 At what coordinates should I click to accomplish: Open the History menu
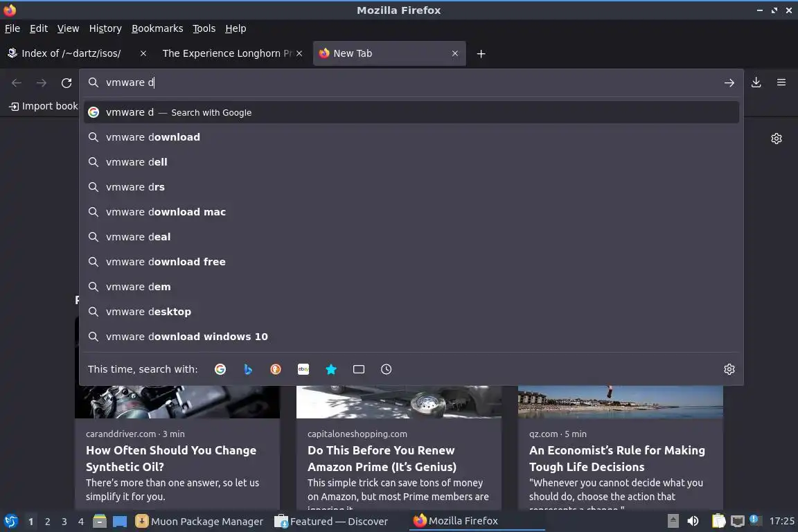105,28
